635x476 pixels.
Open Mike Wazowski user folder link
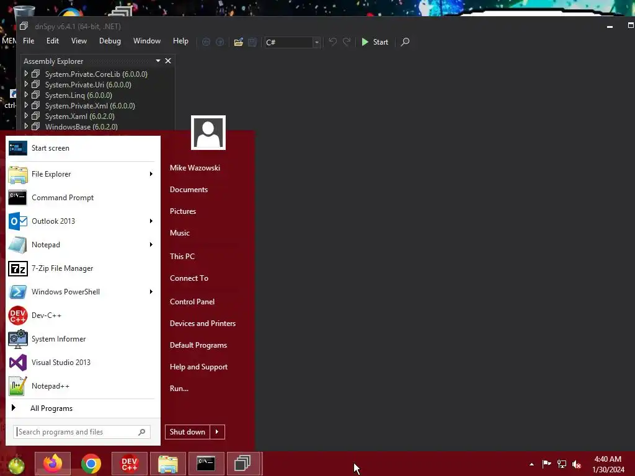pyautogui.click(x=195, y=167)
